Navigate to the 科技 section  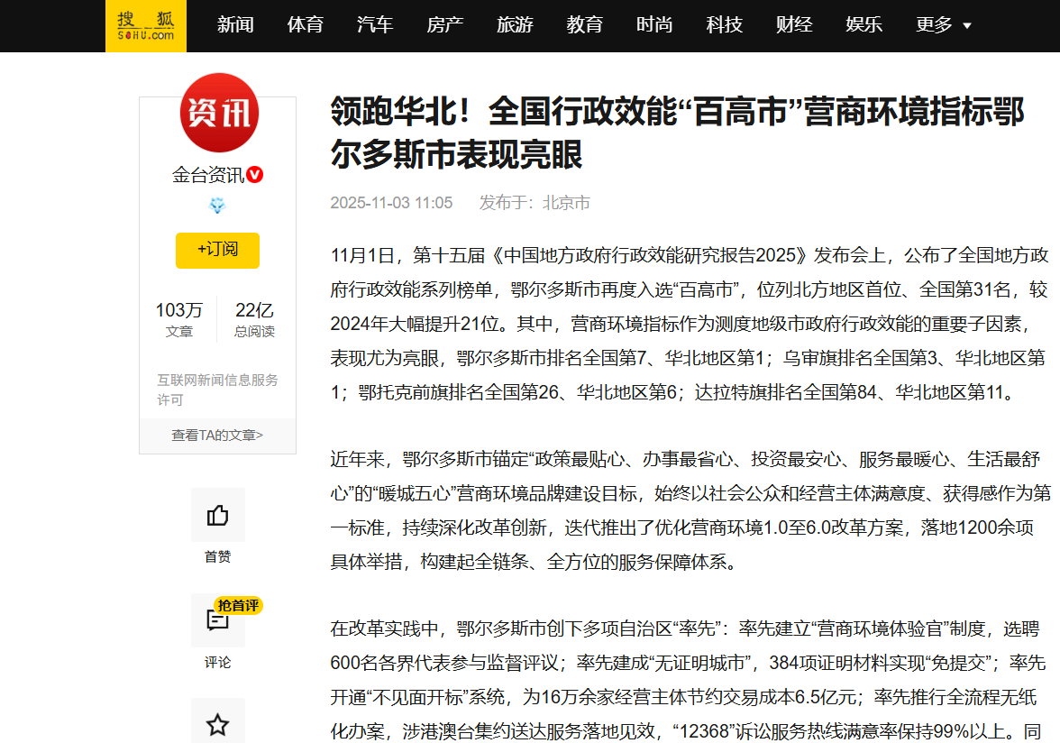coord(725,25)
